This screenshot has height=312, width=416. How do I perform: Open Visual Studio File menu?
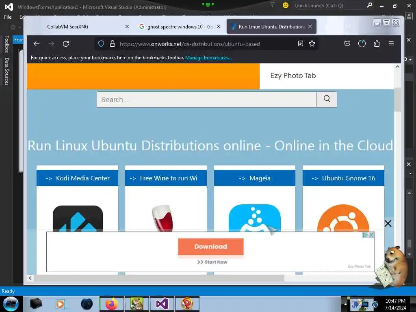click(8, 17)
